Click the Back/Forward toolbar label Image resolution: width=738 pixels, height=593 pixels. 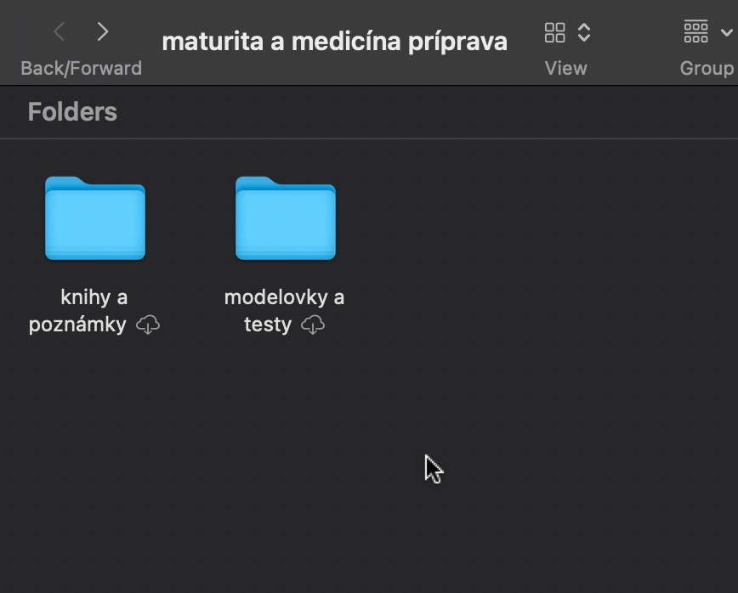tap(81, 68)
